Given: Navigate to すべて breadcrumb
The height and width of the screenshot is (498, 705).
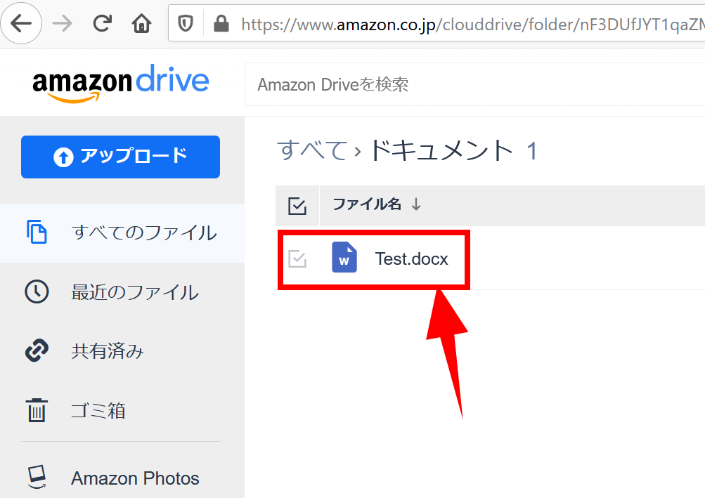Looking at the screenshot, I should pos(313,150).
